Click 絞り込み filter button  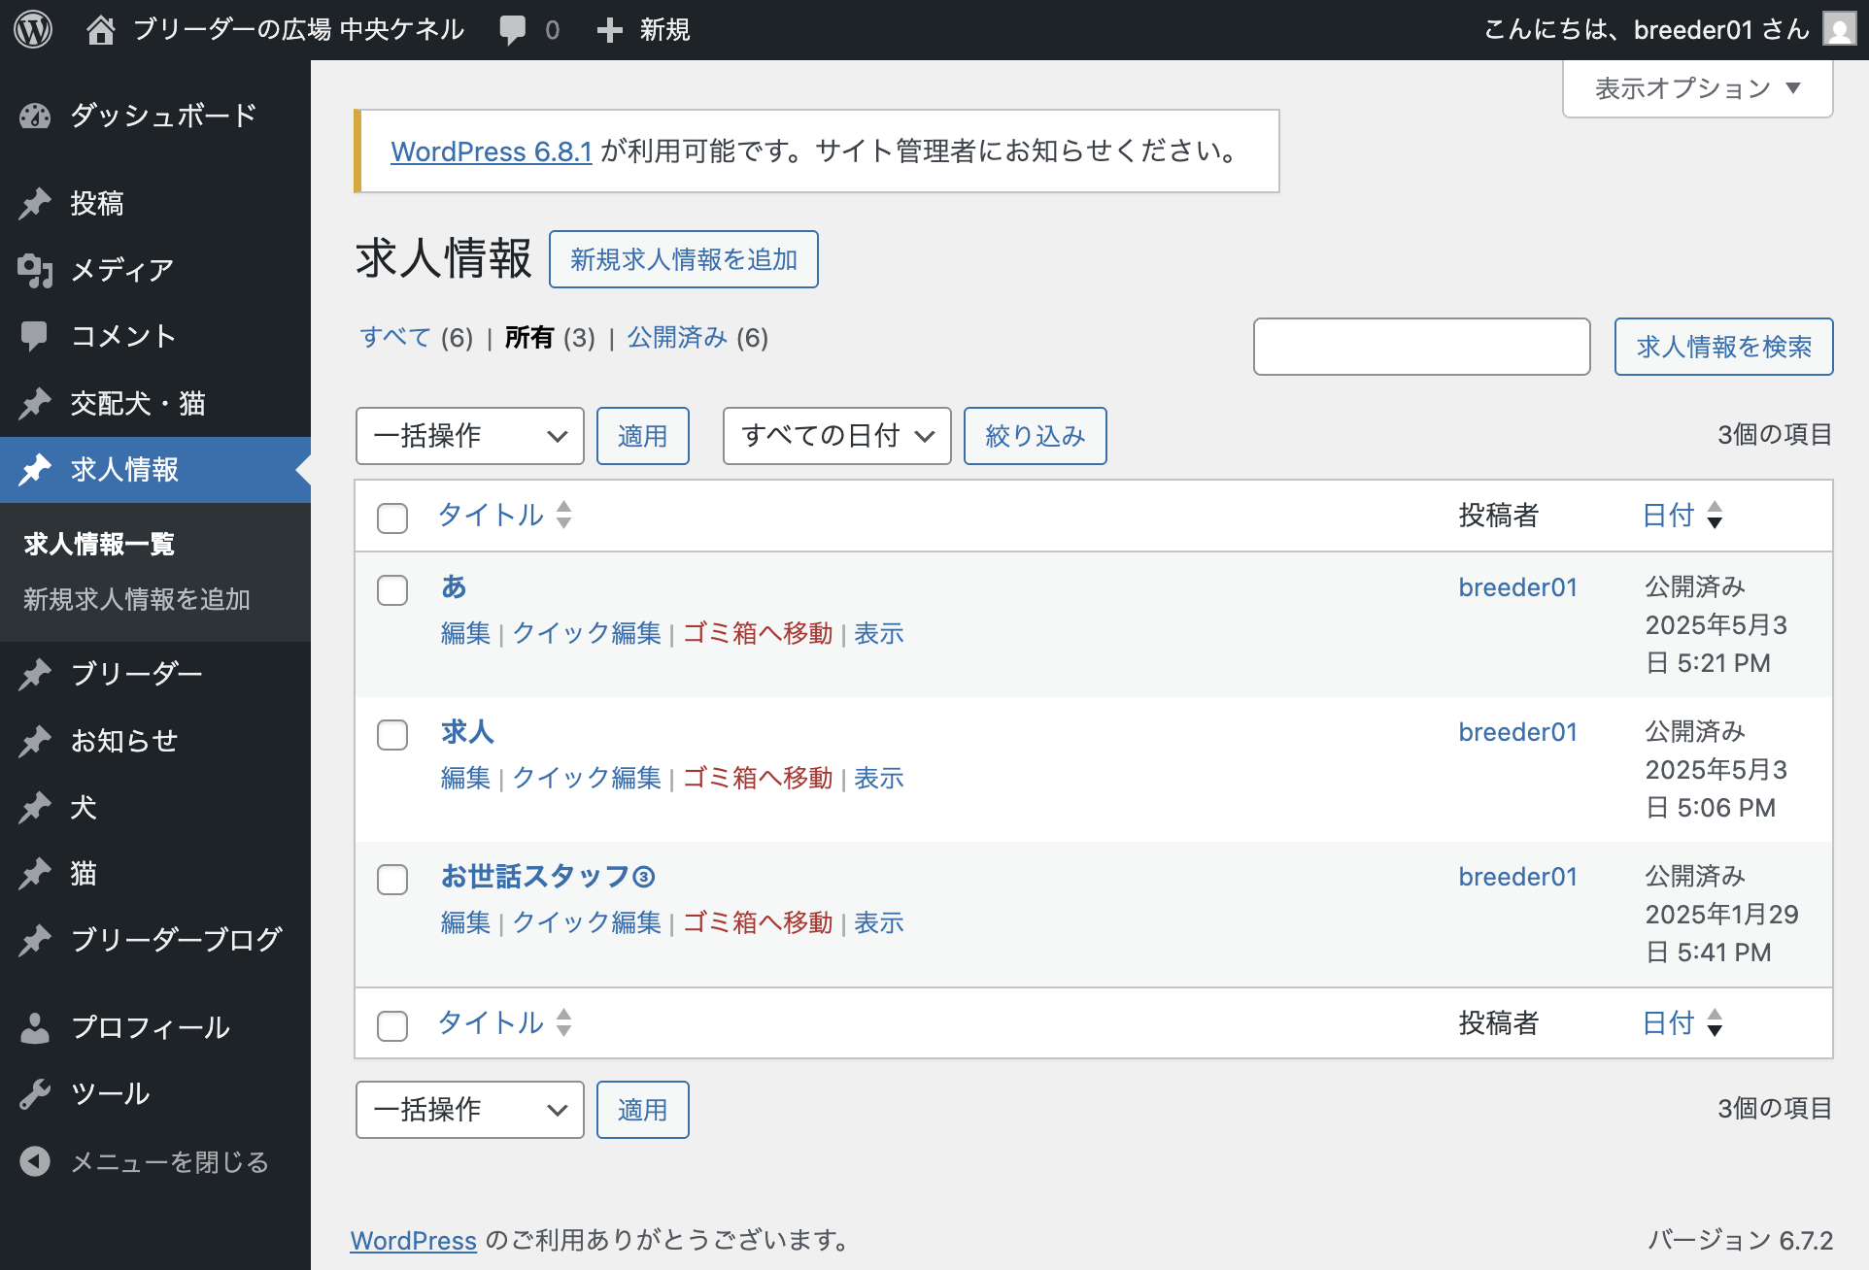point(1036,436)
